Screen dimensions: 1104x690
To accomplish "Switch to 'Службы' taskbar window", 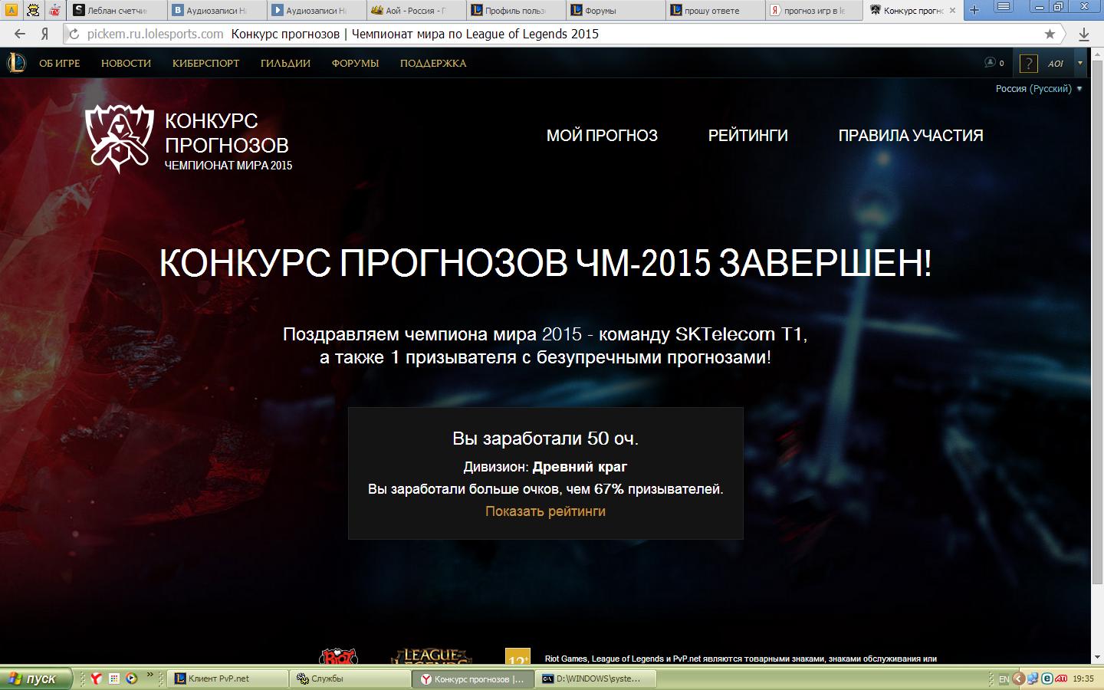I will tap(350, 678).
